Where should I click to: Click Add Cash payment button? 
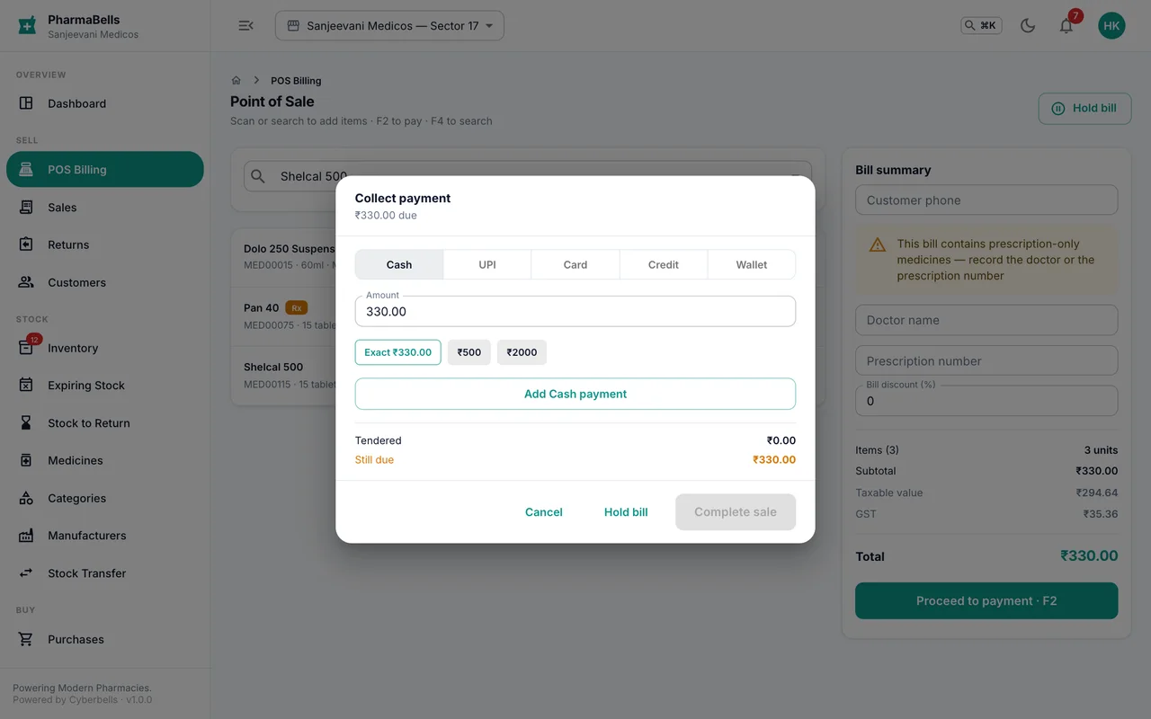(575, 394)
